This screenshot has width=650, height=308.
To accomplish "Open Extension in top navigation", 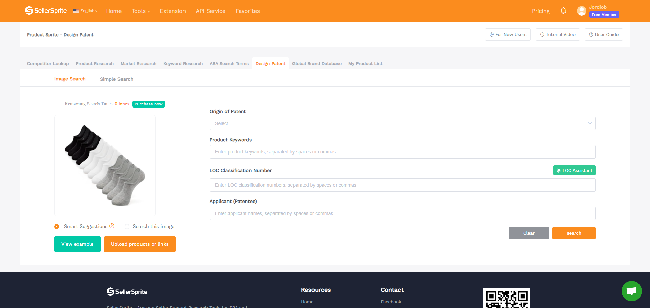I will 173,11.
